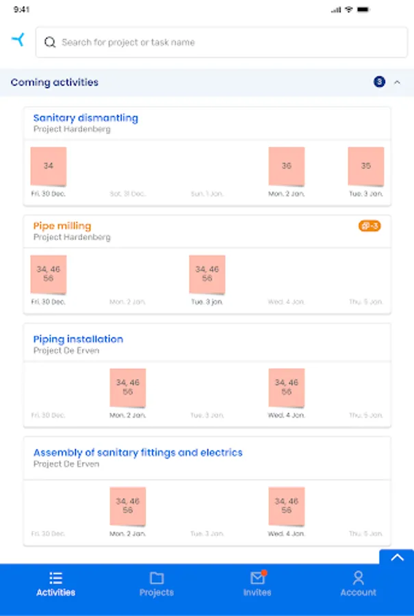Select Assembly note on Mon. 2 Jan.
The width and height of the screenshot is (414, 616).
[x=128, y=506]
